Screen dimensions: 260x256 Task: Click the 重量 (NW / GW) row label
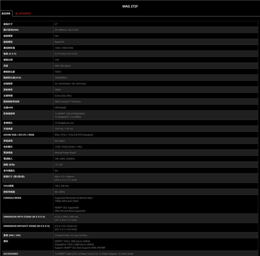(x=12, y=235)
